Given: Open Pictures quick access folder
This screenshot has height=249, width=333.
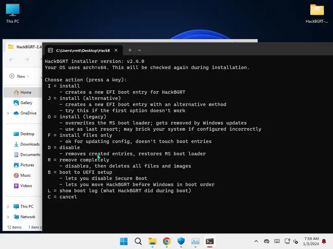Looking at the screenshot, I should [24, 165].
